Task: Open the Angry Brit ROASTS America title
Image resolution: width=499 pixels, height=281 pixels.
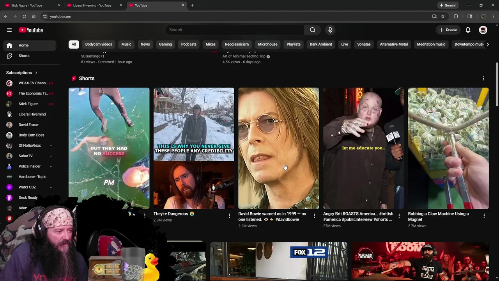Action: [358, 217]
